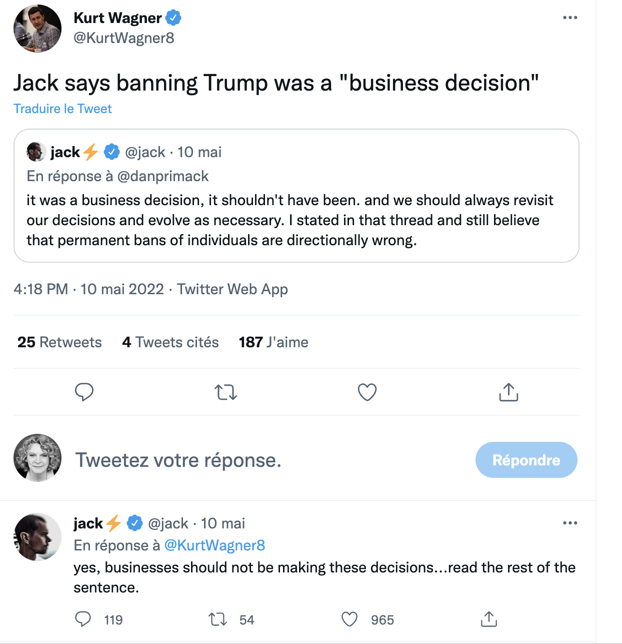Click the Répondre button
622x644 pixels.
(526, 460)
